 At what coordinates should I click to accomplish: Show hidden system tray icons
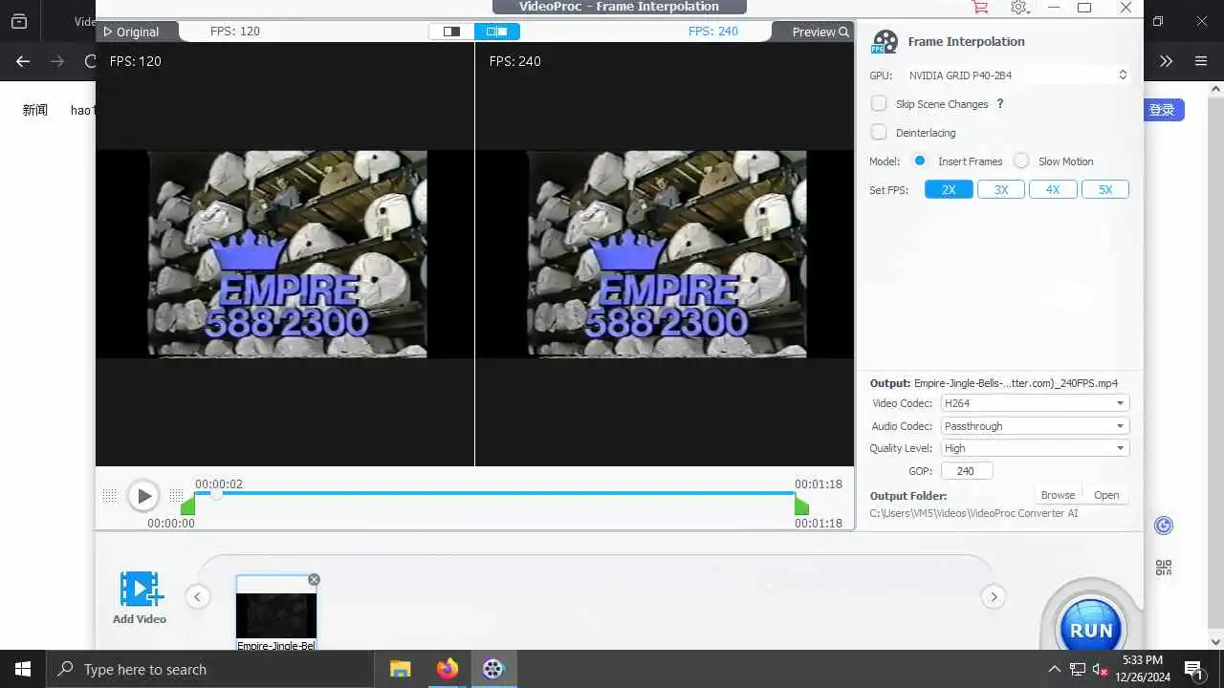(x=1055, y=669)
